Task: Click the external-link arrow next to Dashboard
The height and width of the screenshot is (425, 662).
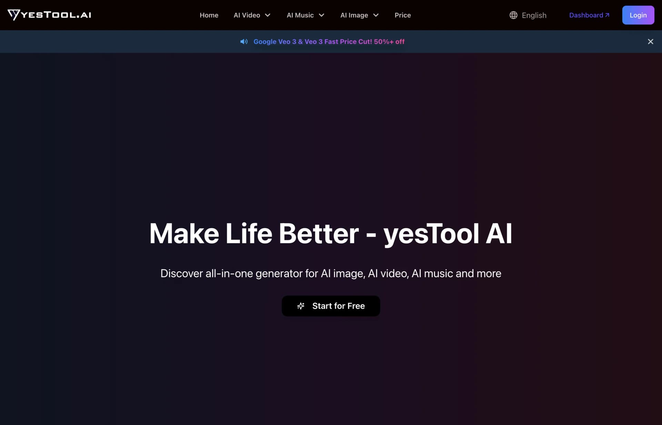Action: [607, 15]
